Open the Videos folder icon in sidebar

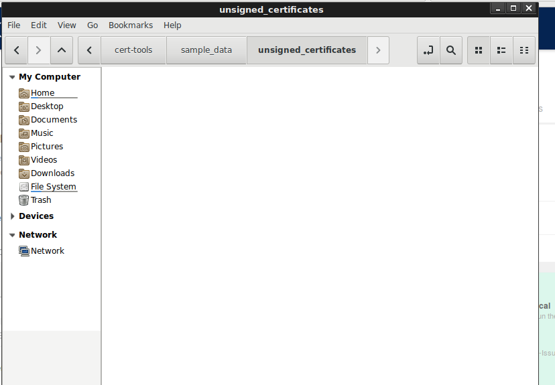[23, 160]
